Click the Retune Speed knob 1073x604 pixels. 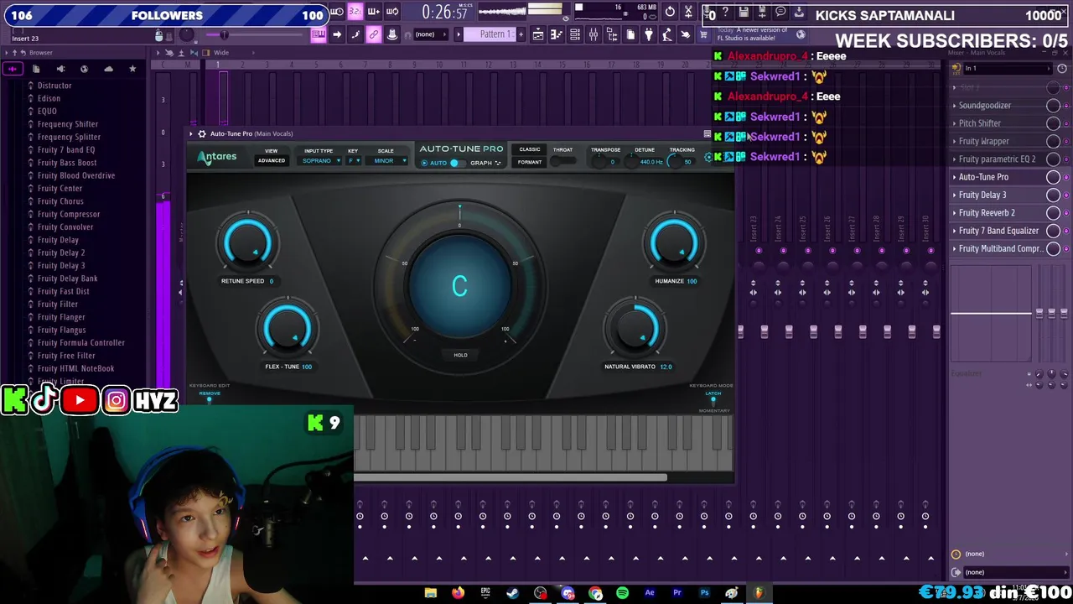click(247, 243)
